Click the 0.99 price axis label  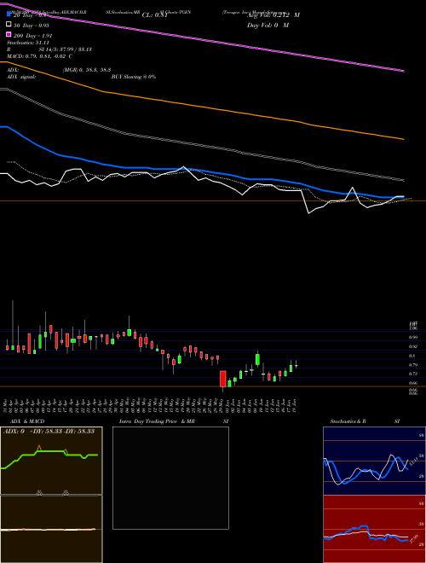(412, 337)
